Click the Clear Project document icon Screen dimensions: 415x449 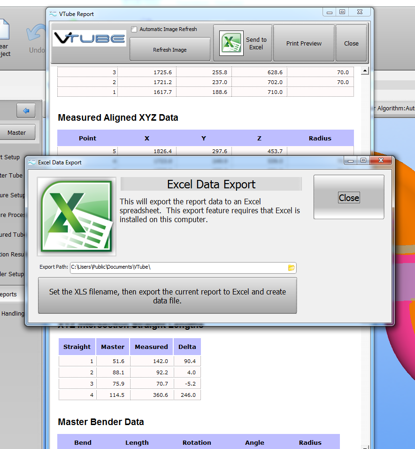[x=4, y=29]
